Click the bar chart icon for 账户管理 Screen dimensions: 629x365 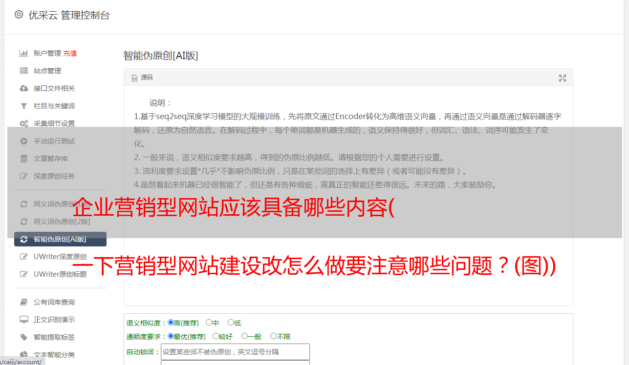(23, 53)
